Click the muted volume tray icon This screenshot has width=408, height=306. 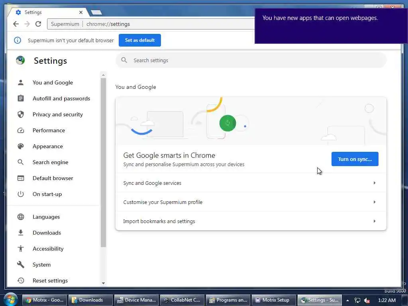pos(367,300)
